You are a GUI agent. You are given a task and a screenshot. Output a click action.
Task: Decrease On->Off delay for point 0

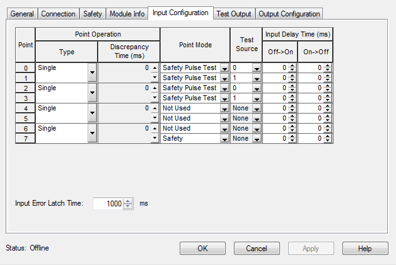point(327,69)
